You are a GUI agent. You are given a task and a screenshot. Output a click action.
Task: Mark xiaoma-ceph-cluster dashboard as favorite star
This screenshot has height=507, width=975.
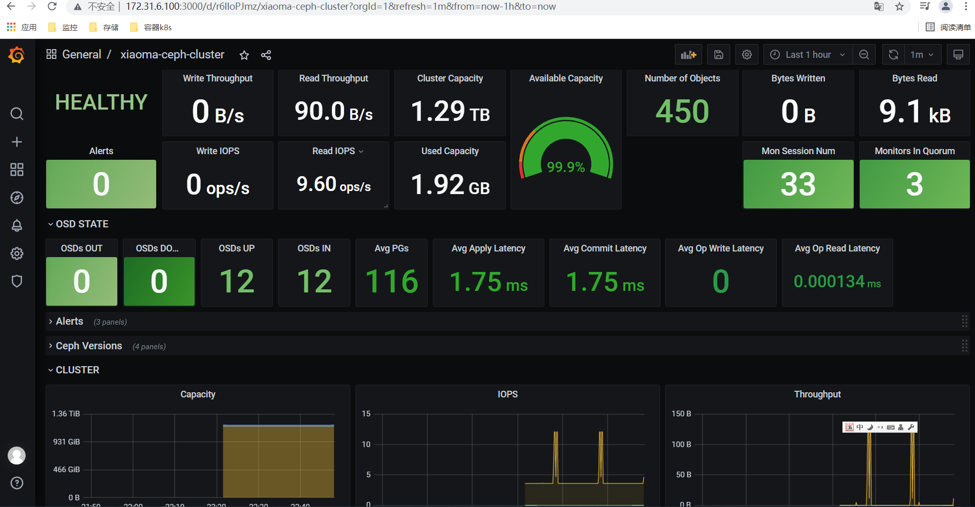(x=244, y=55)
